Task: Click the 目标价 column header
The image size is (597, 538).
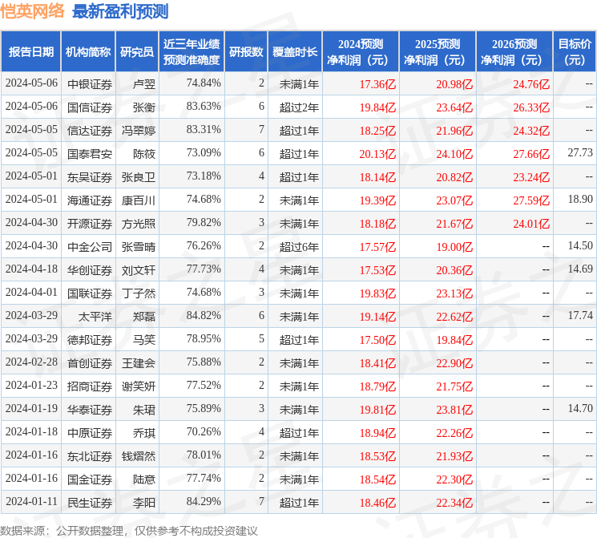Action: 575,52
